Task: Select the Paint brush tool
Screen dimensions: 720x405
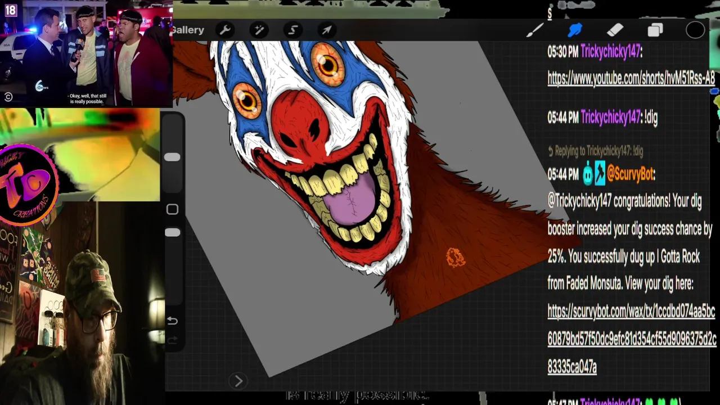Action: tap(535, 30)
